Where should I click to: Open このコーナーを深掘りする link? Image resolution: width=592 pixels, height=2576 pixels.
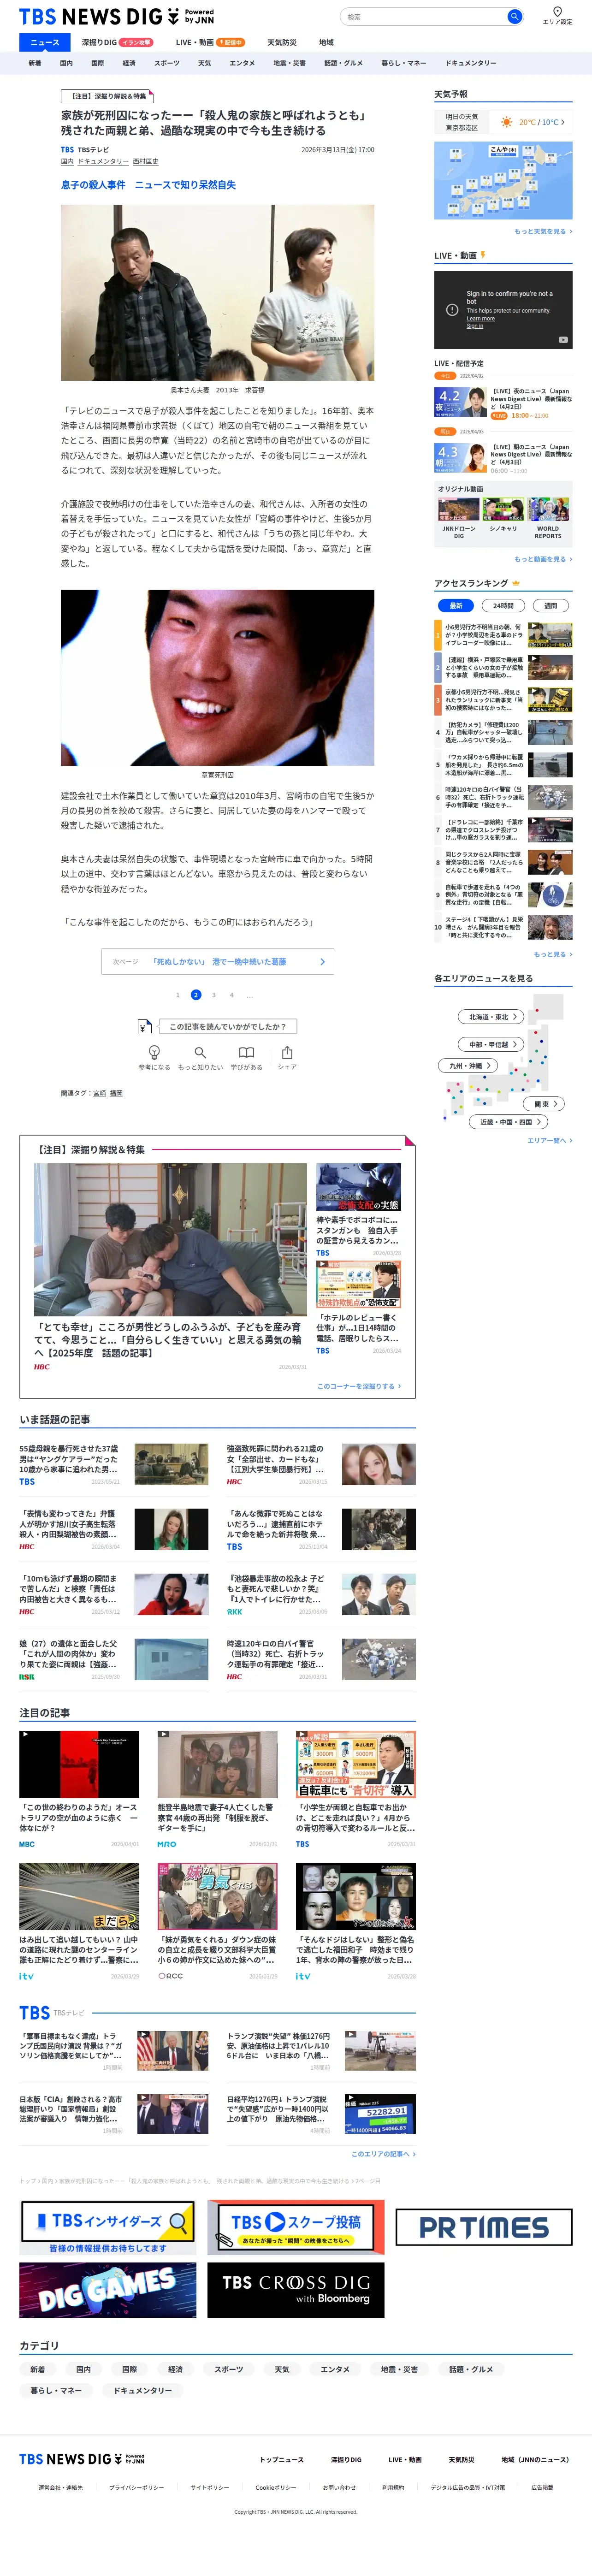360,1386
